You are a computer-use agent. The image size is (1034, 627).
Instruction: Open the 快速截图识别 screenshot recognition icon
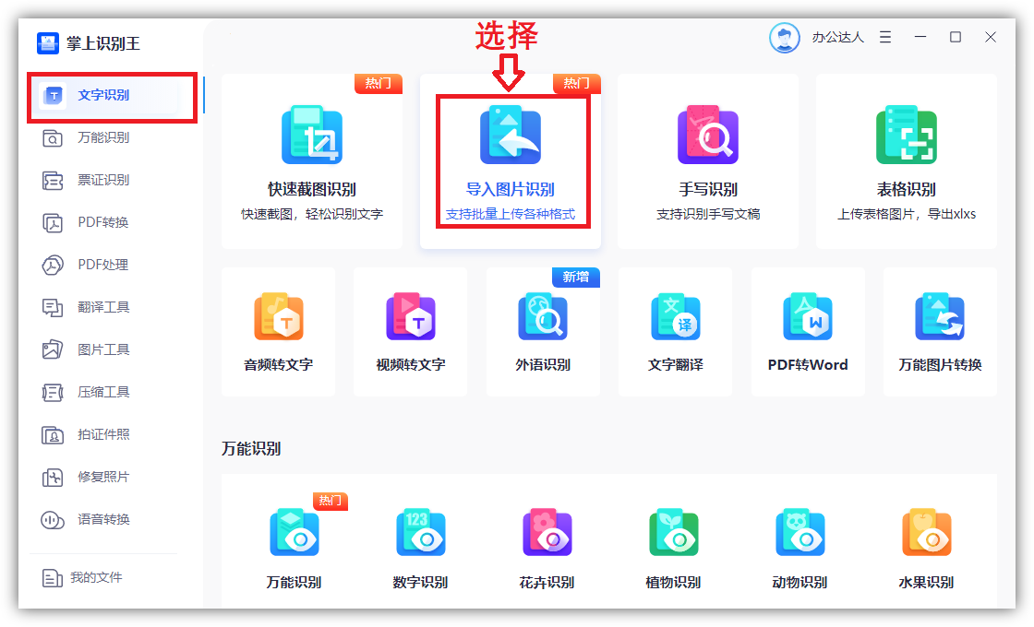[x=311, y=136]
